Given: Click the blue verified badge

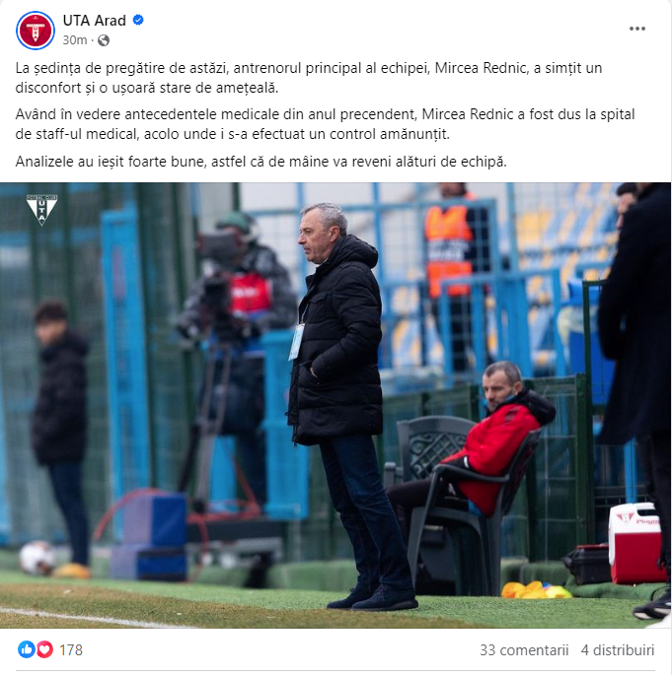Looking at the screenshot, I should [138, 20].
